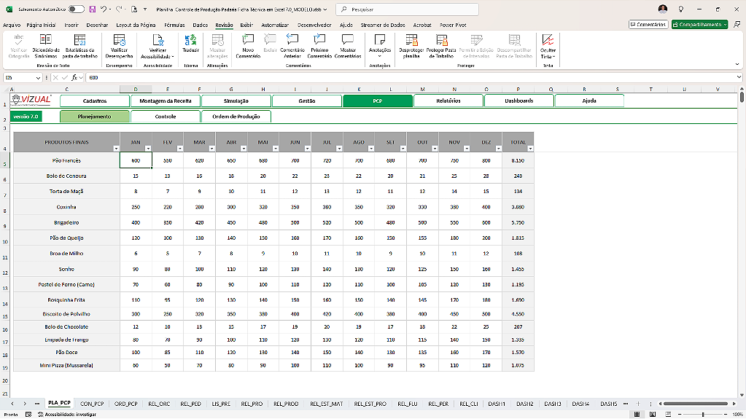Open the Ordem de Produção section
The width and height of the screenshot is (746, 419).
pos(236,116)
